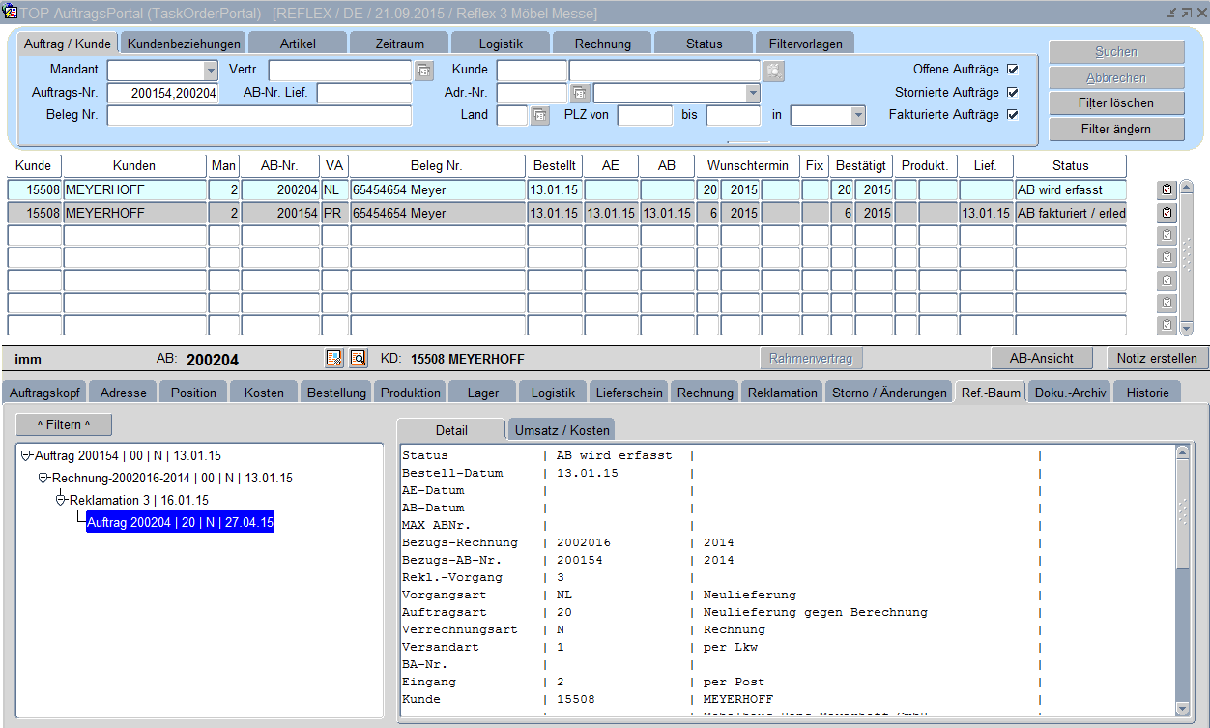The width and height of the screenshot is (1210, 728).
Task: Collapse the Auftrag 200154 tree node
Action: [x=26, y=455]
